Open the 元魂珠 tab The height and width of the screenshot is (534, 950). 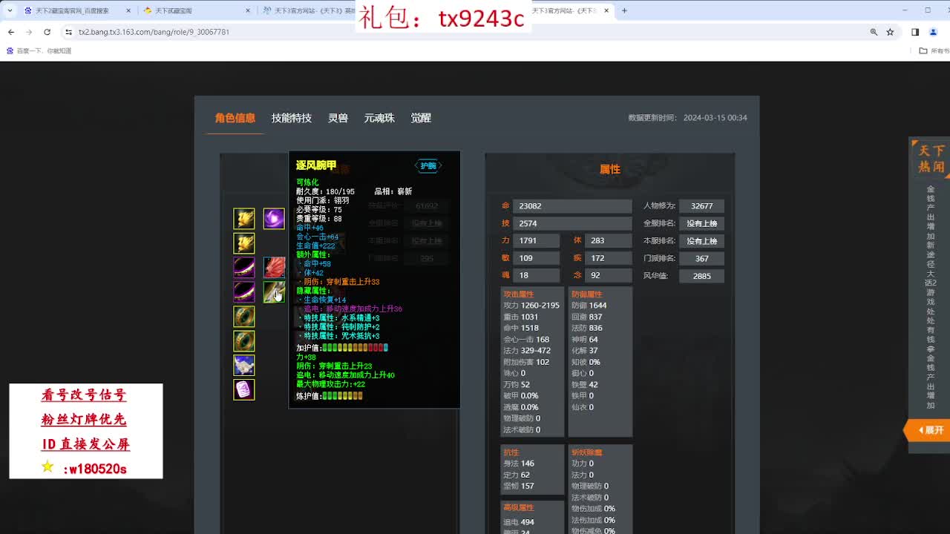pyautogui.click(x=379, y=118)
